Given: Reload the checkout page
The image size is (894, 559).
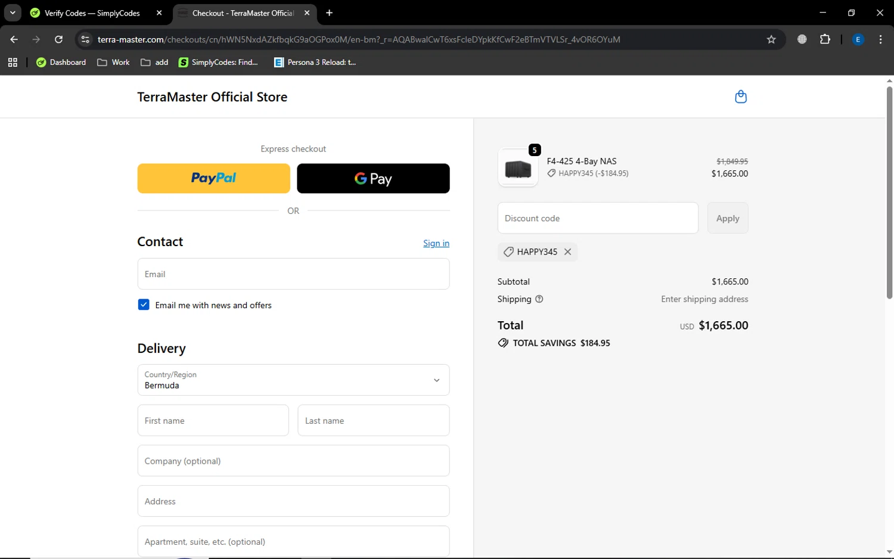Looking at the screenshot, I should point(58,39).
